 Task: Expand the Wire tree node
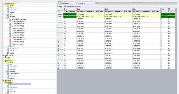pos(4,59)
